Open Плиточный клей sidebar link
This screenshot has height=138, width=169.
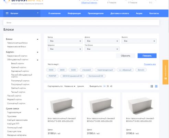click(14, 128)
